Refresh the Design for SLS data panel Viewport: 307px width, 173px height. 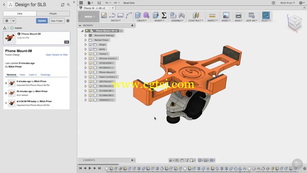pos(63,5)
